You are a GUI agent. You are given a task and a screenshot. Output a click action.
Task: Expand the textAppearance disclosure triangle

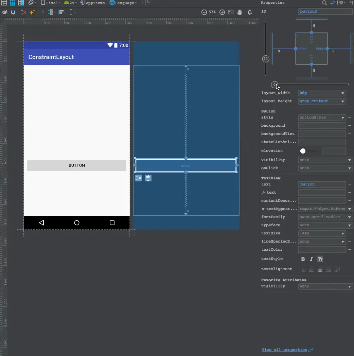[x=263, y=209]
